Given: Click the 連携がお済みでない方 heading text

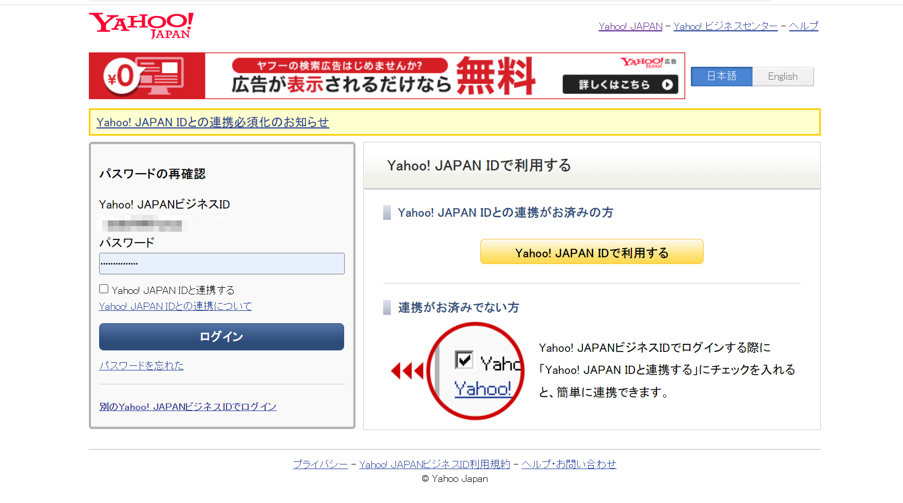Looking at the screenshot, I should pos(458,307).
